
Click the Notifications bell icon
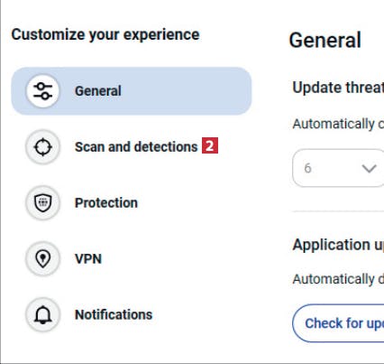43,314
